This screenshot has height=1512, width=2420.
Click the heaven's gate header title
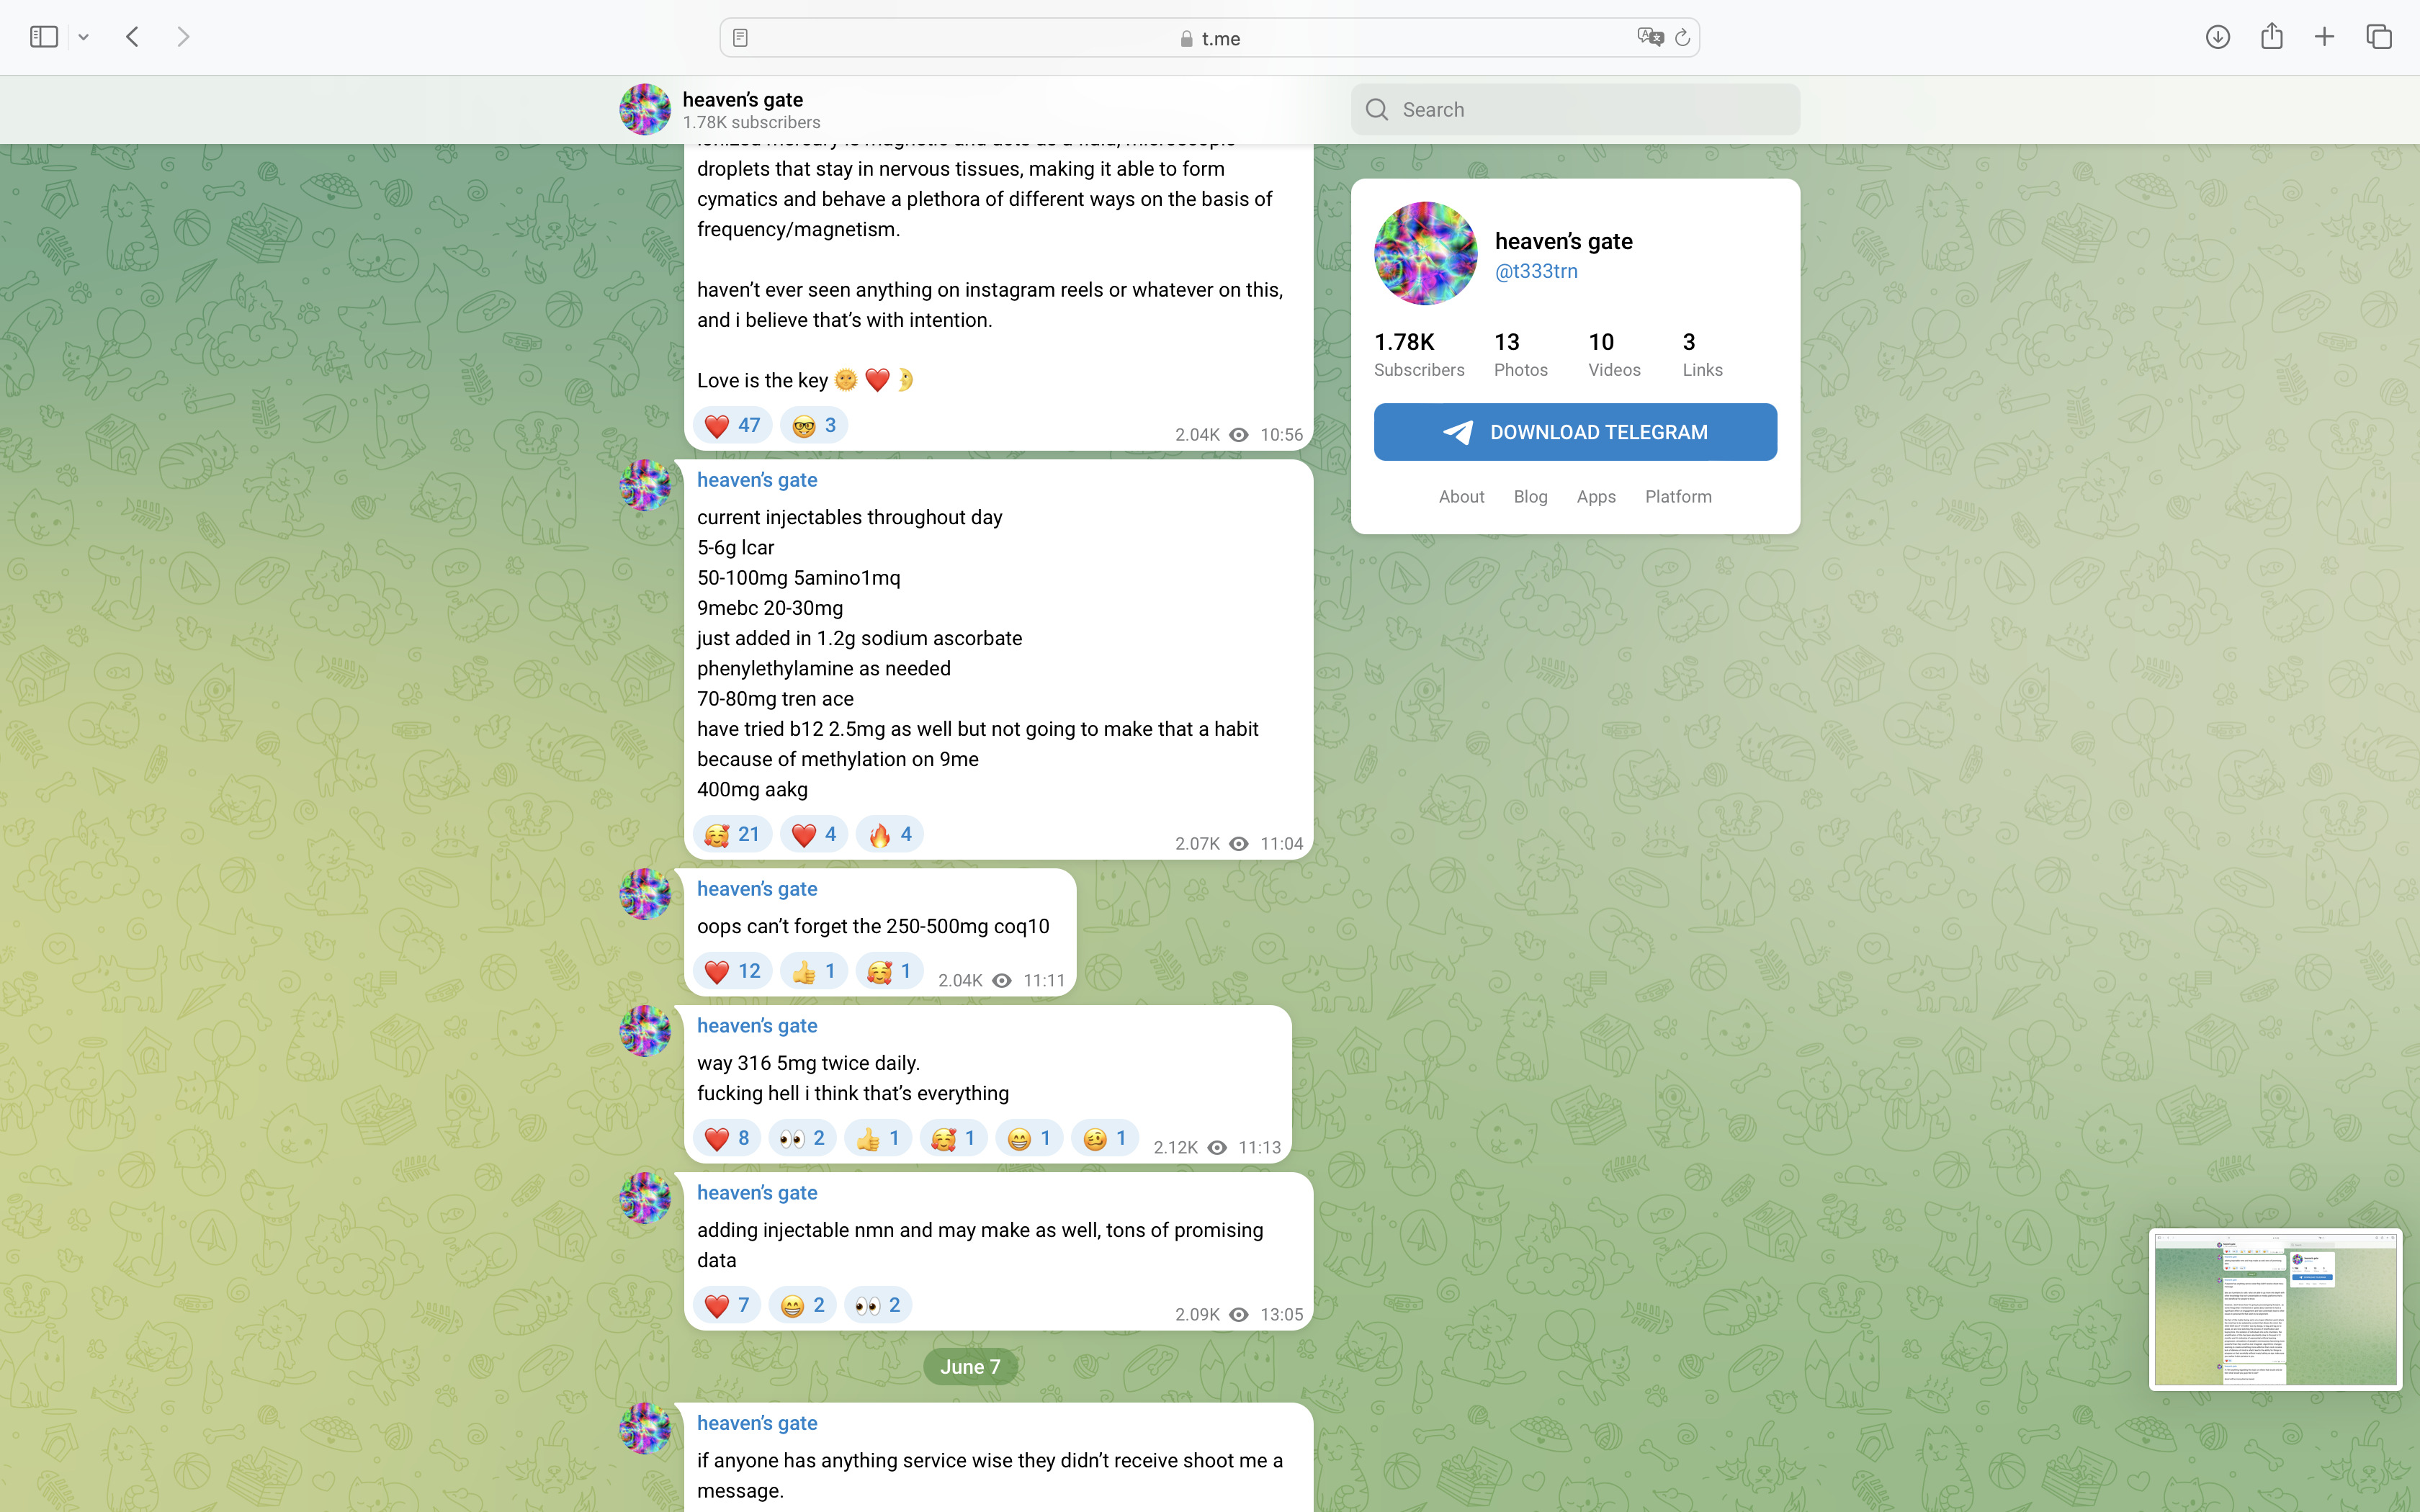(742, 99)
